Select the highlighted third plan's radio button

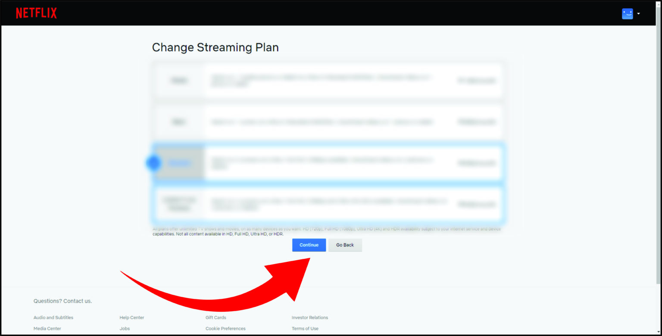point(153,163)
